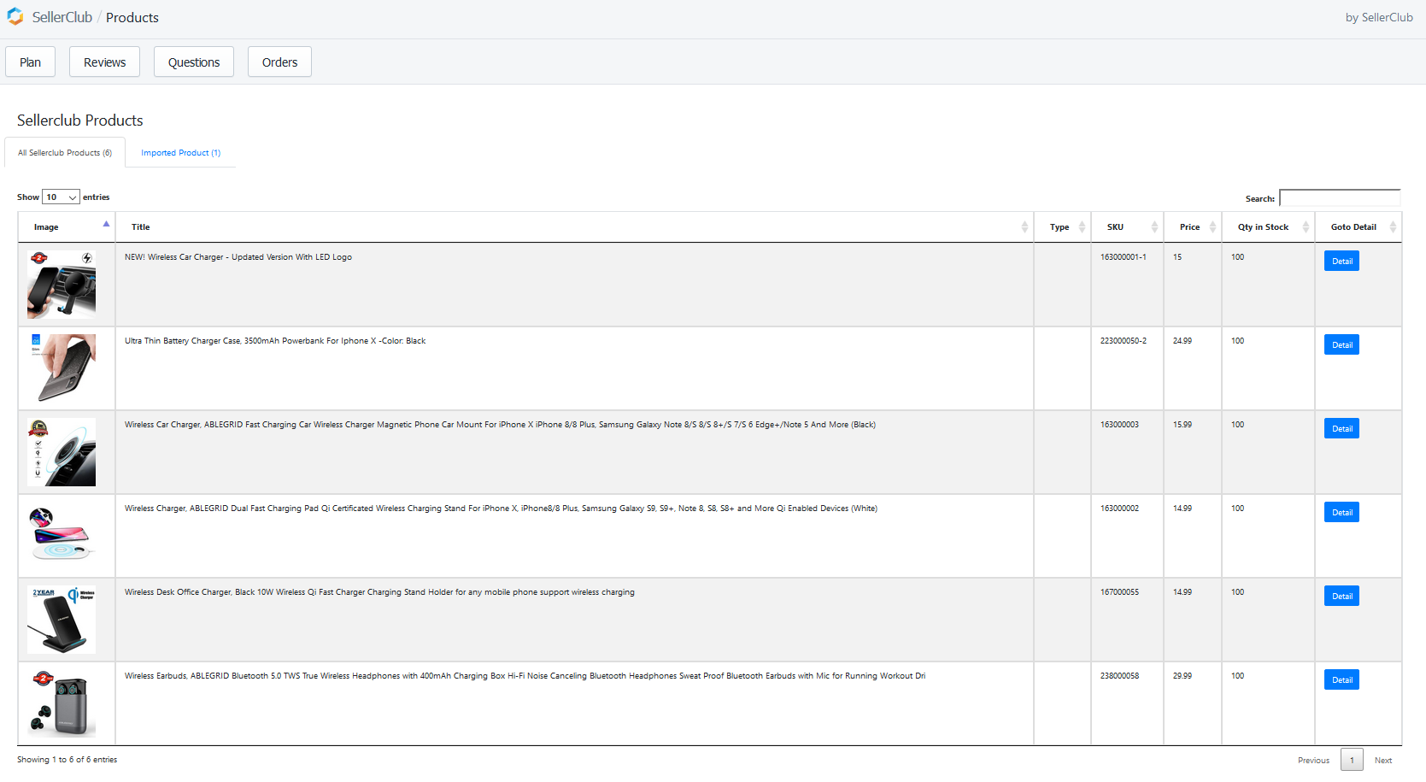Open the Show entries dropdown

click(61, 197)
